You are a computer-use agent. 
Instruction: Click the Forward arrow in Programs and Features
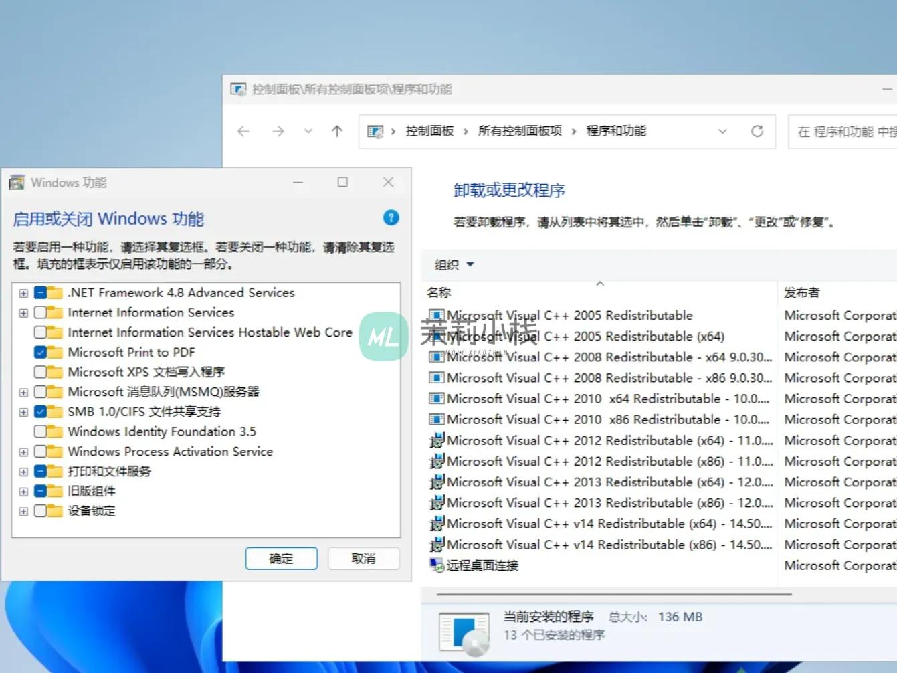coord(278,132)
